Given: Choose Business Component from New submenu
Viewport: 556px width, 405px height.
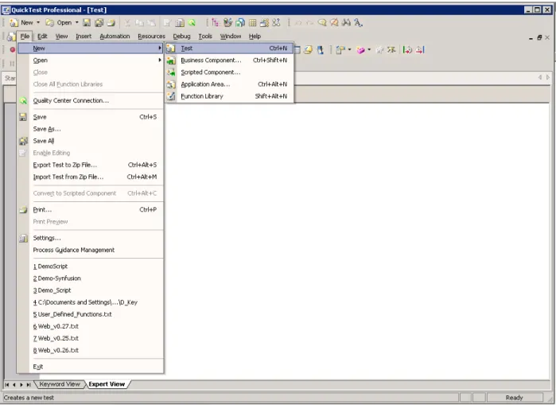Looking at the screenshot, I should 229,60.
